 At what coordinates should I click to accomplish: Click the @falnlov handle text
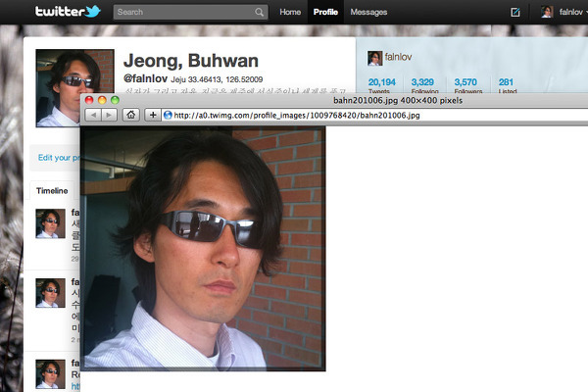(145, 78)
